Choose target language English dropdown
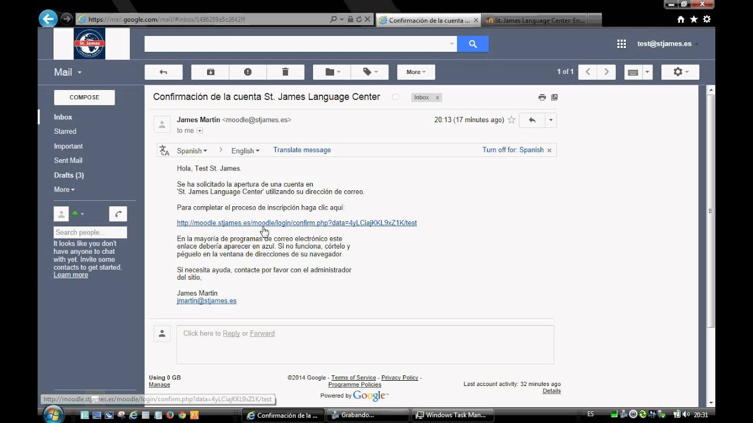 tap(245, 151)
